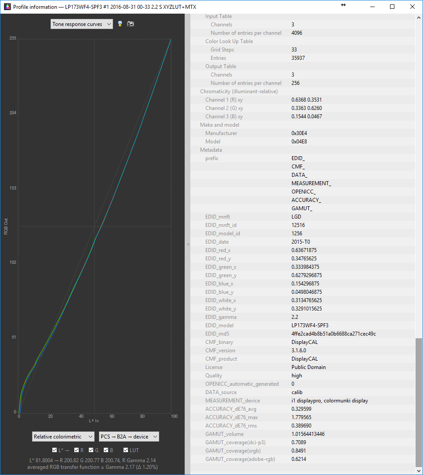Select Channel 3 (B) xy row
The image size is (423, 475).
click(303, 116)
